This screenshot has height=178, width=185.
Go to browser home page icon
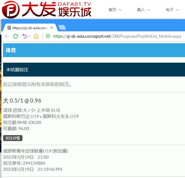coord(36,36)
